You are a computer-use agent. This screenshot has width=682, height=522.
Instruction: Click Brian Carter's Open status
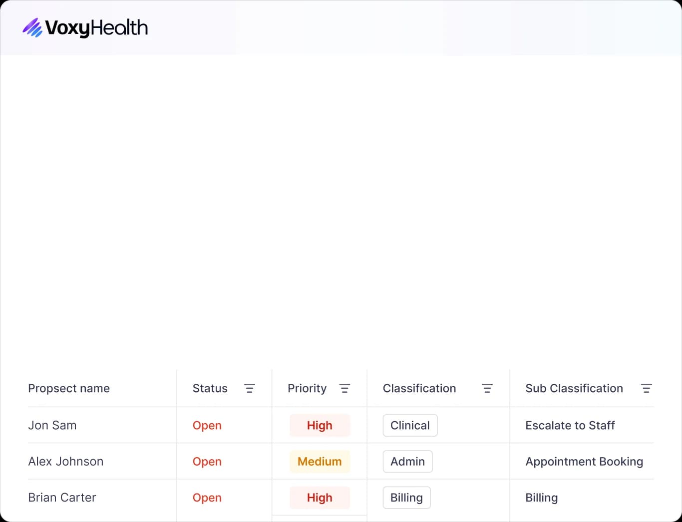[207, 498]
